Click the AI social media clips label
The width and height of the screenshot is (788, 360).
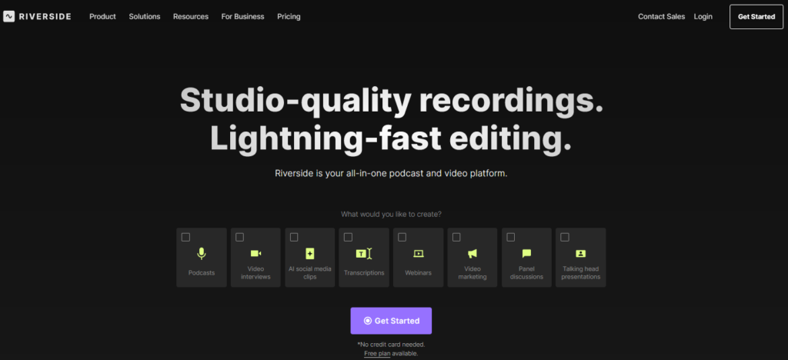click(309, 272)
